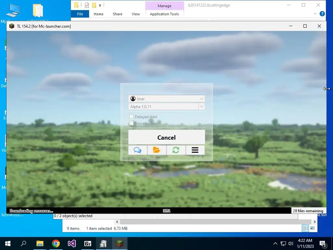The image size is (333, 250).
Task: Open taskbar search magnifier
Action: (x=23, y=243)
